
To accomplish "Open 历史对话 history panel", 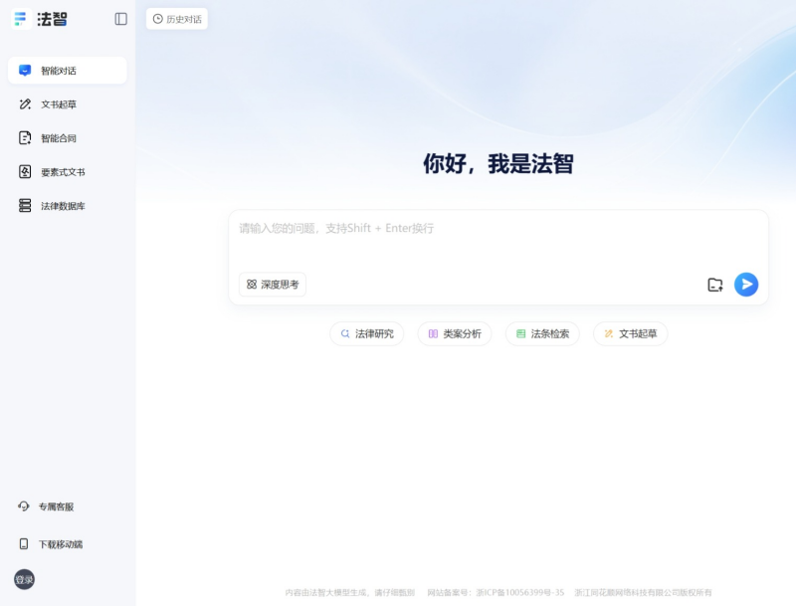I will (x=177, y=19).
